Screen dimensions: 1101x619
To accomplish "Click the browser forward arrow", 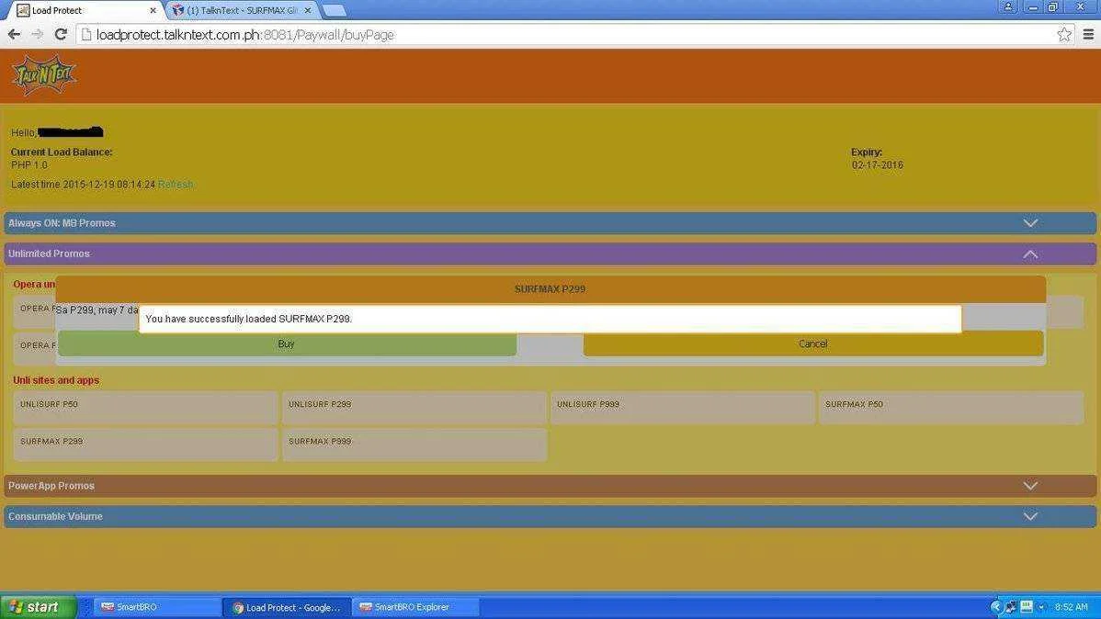I will tap(37, 34).
